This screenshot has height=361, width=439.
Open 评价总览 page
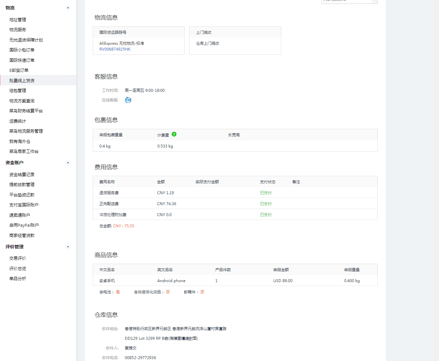click(18, 269)
